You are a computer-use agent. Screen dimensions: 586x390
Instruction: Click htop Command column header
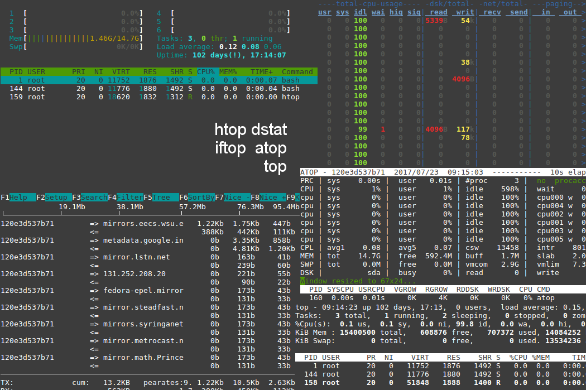coord(297,72)
